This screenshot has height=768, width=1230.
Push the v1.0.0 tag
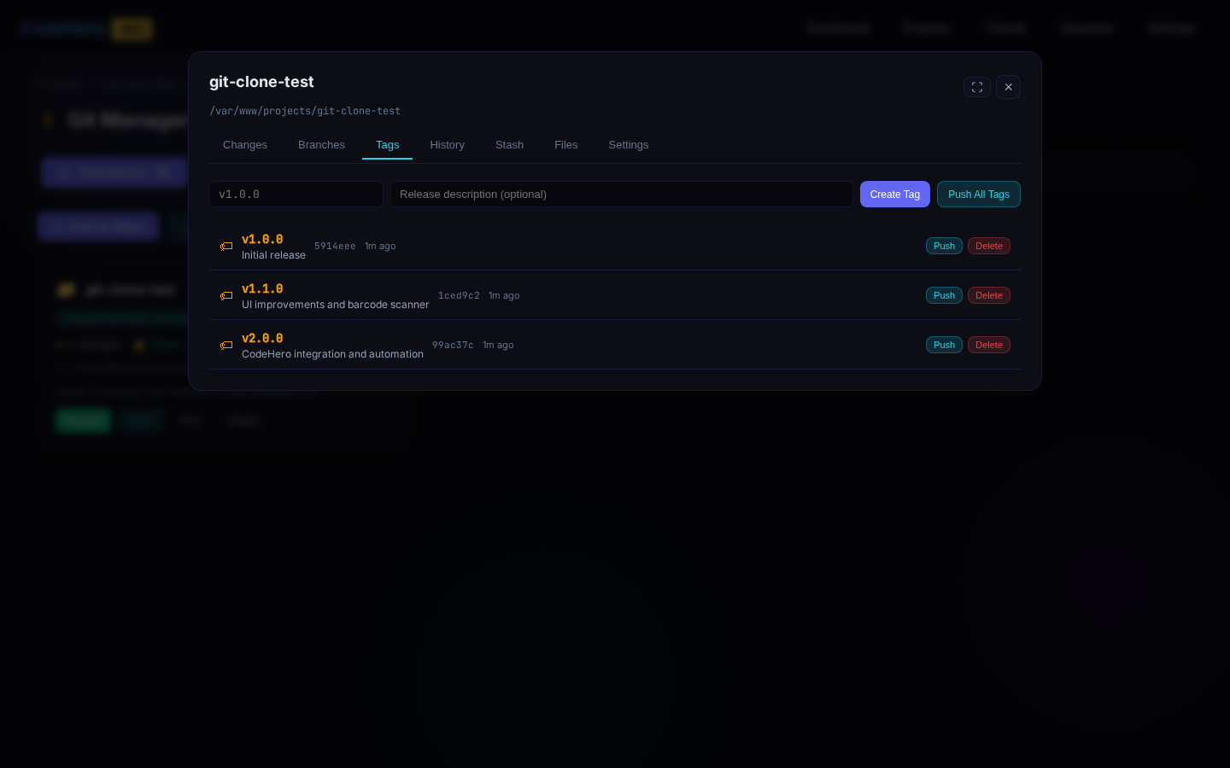pyautogui.click(x=944, y=246)
